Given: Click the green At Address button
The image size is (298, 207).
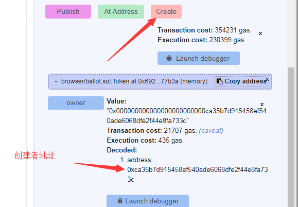Looking at the screenshot, I should [121, 12].
